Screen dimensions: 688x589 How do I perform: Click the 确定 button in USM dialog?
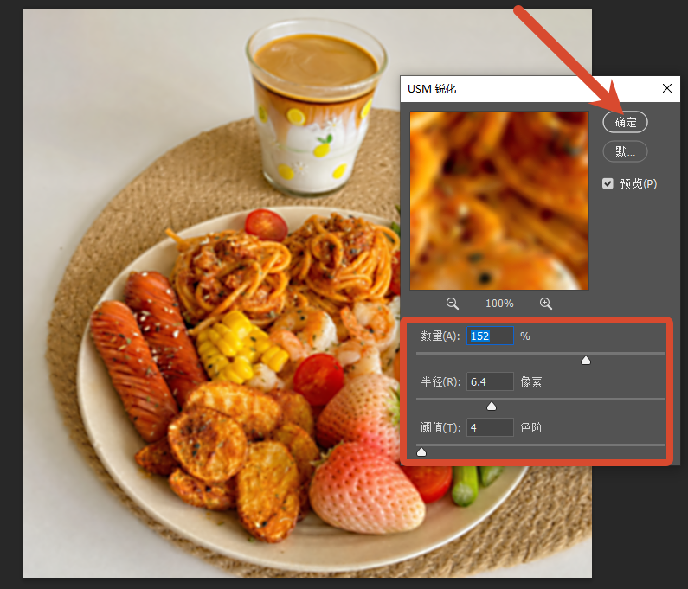click(625, 122)
